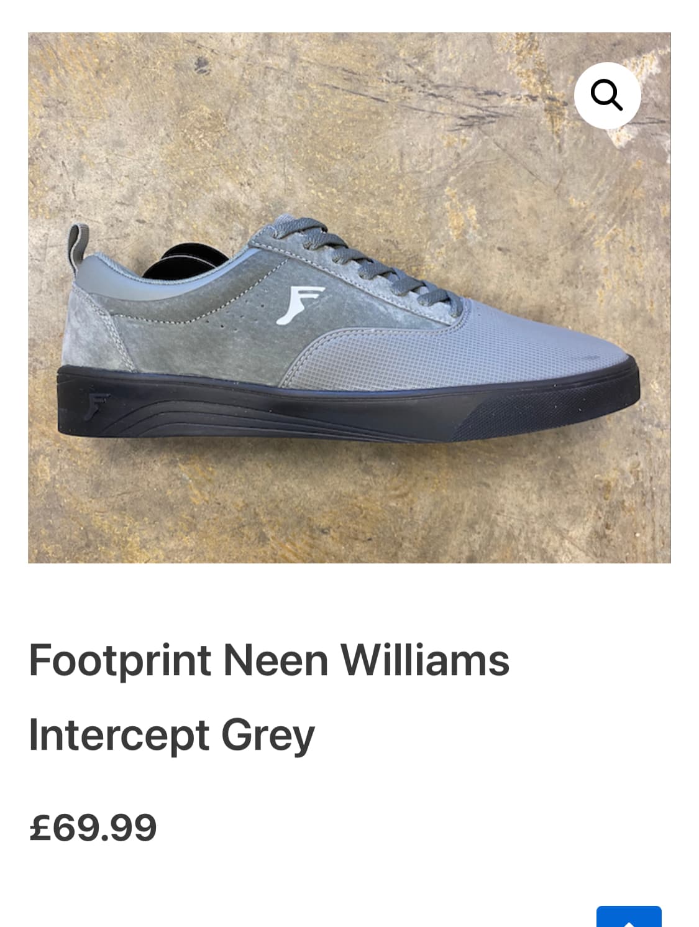The height and width of the screenshot is (927, 699).
Task: Select the grey shoe product photo
Action: pyautogui.click(x=349, y=298)
